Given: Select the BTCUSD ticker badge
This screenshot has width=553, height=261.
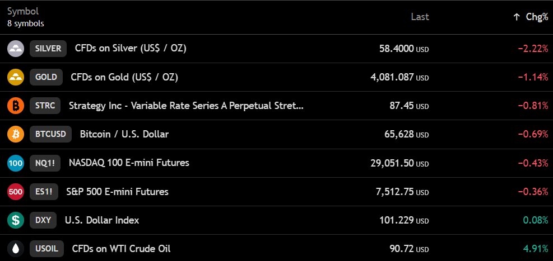Looking at the screenshot, I should coord(51,134).
